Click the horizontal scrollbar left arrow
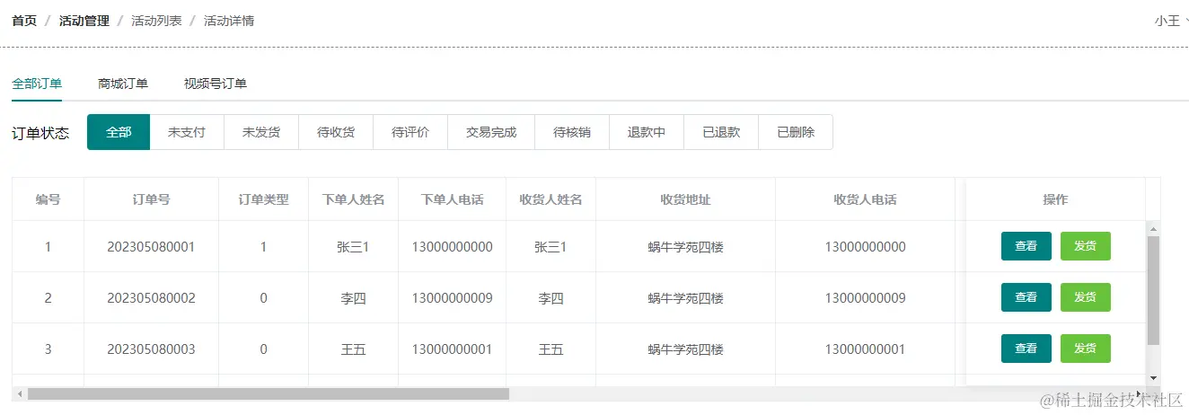This screenshot has width=1189, height=415. (20, 393)
